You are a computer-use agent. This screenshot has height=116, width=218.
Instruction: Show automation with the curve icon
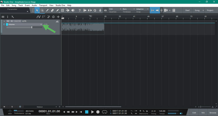(39, 17)
